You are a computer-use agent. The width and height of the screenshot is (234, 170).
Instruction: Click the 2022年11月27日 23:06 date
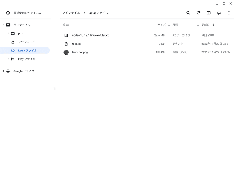(x=216, y=52)
